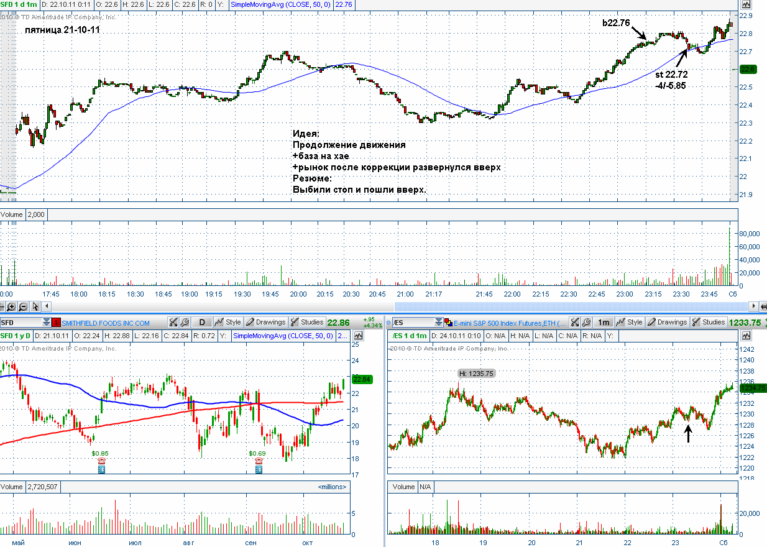
Task: Click the scissors-wrench icon in the /ES panel
Action: (575, 322)
